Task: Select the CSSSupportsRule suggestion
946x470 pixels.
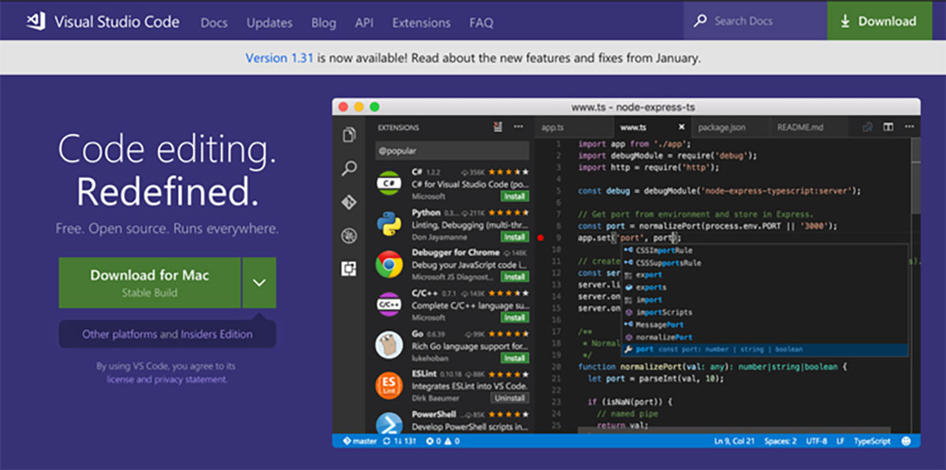Action: tap(765, 262)
